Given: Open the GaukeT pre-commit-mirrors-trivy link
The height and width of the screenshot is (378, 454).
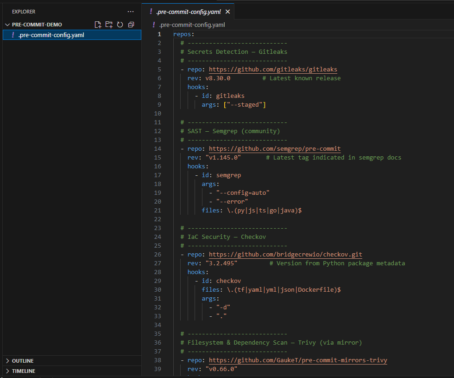Looking at the screenshot, I should (298, 360).
